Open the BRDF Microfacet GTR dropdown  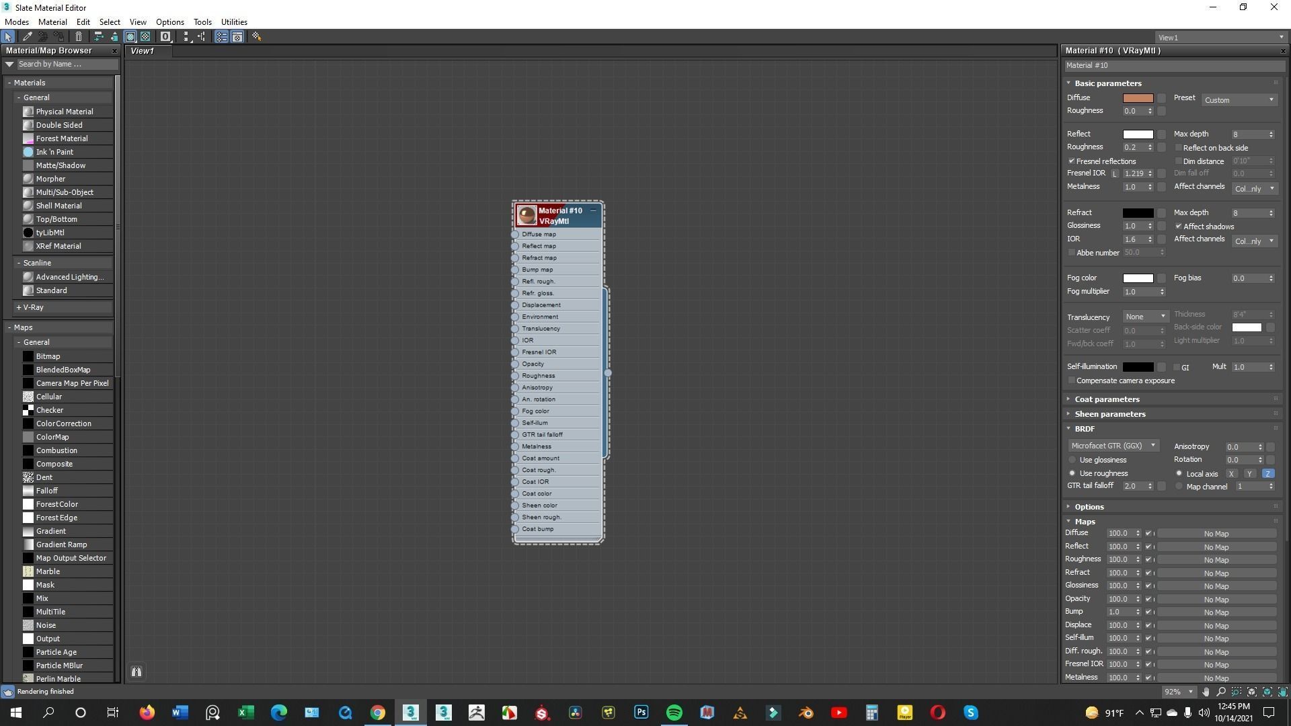pyautogui.click(x=1113, y=446)
